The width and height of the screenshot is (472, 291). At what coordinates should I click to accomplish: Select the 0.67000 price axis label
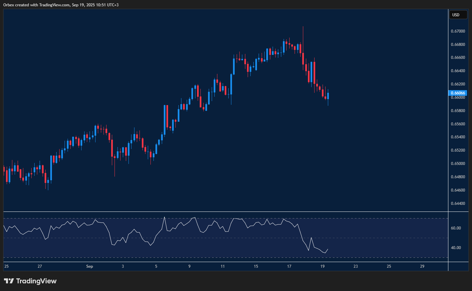point(458,31)
